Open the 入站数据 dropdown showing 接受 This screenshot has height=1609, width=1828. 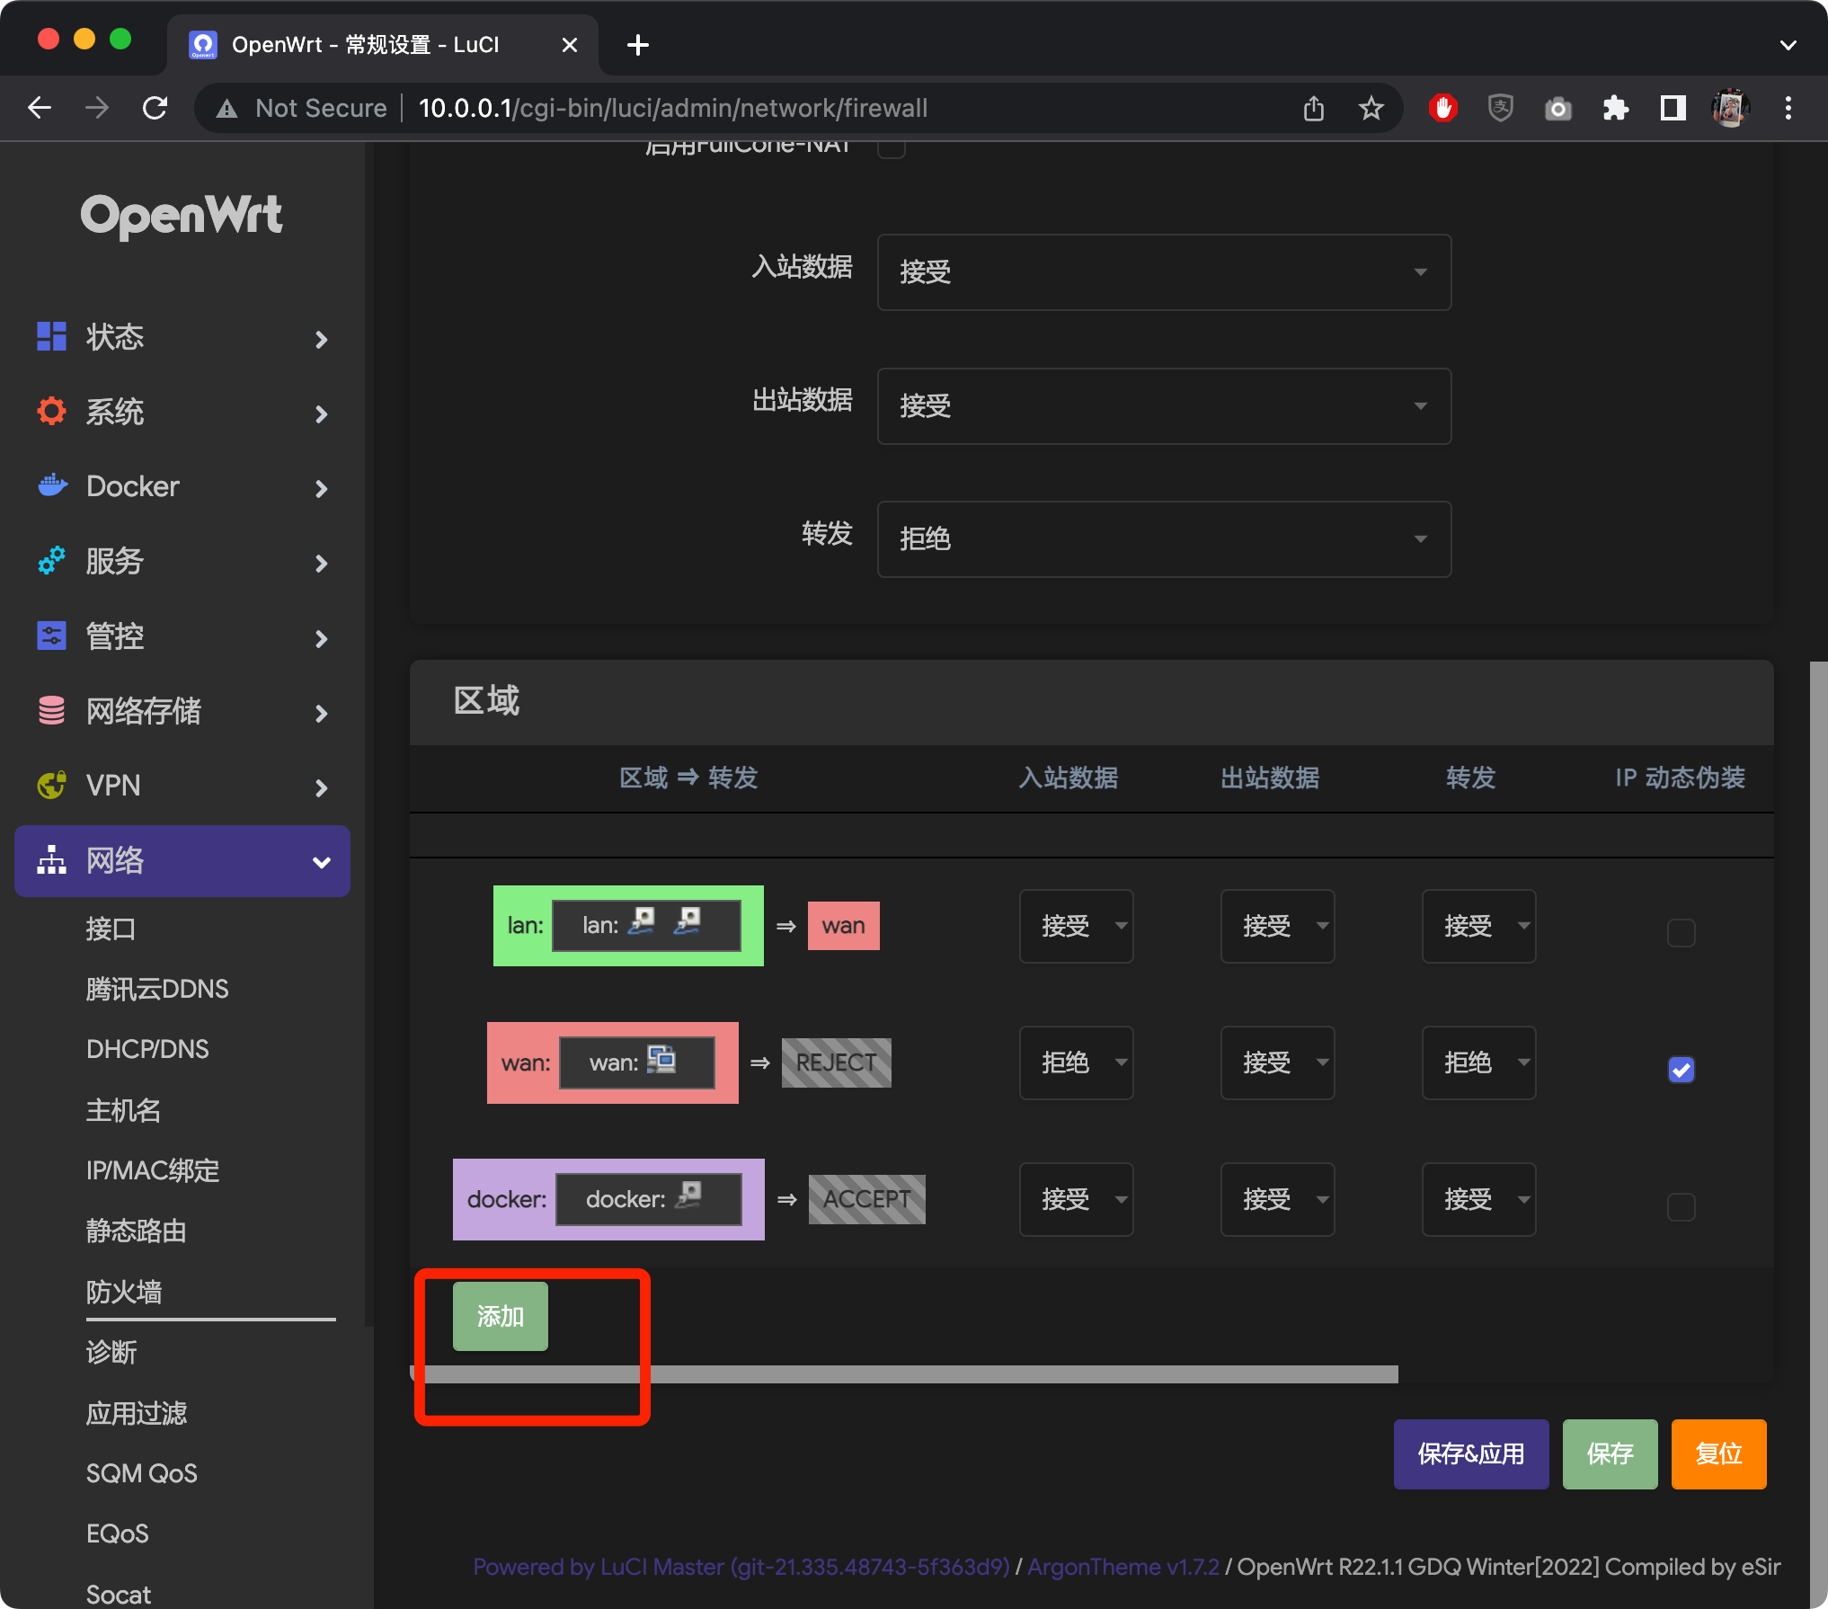pyautogui.click(x=1163, y=272)
